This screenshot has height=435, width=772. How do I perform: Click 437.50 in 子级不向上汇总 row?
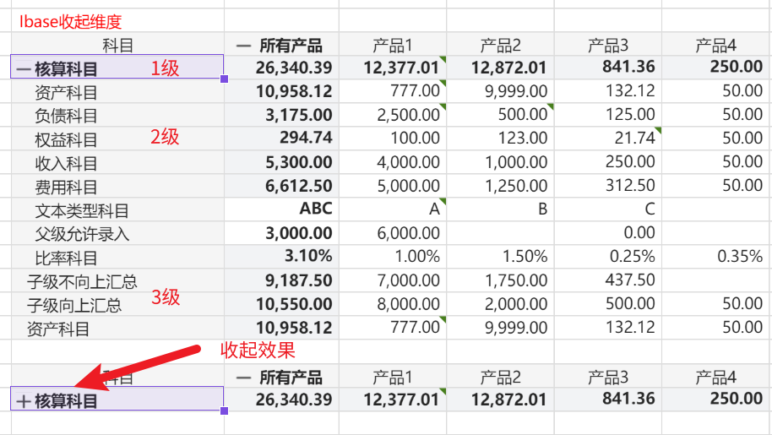click(630, 280)
